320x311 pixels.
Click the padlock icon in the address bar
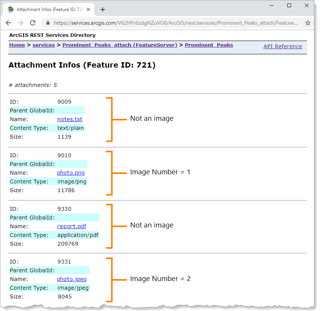click(x=48, y=23)
